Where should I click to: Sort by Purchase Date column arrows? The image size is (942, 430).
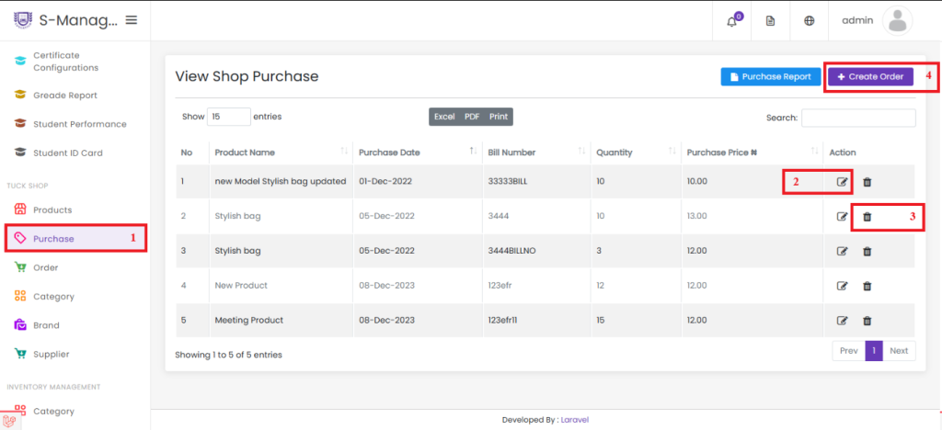coord(473,152)
